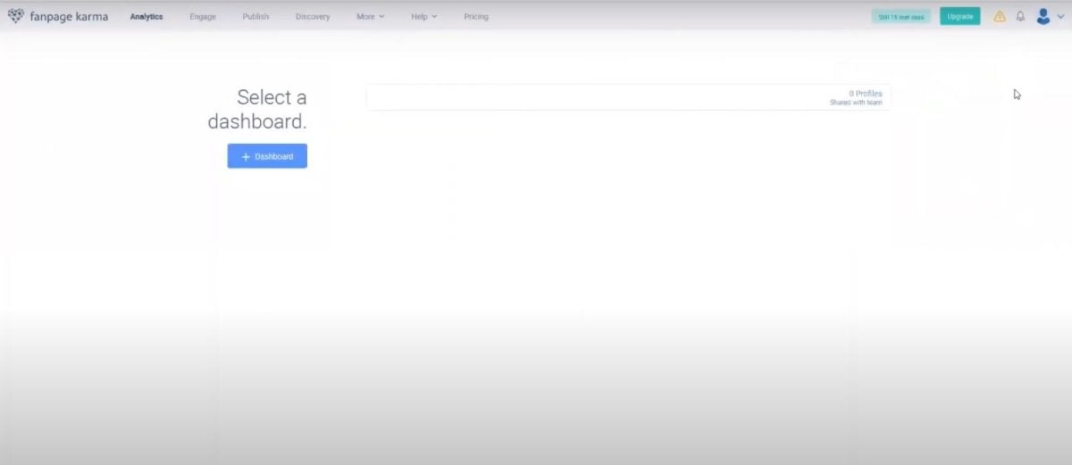Click the trial days remaining badge

[x=900, y=16]
